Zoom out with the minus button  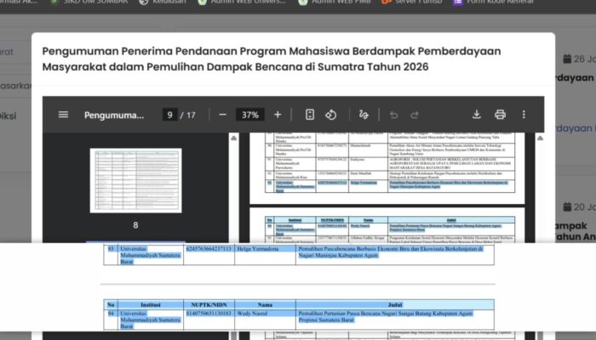pos(223,115)
